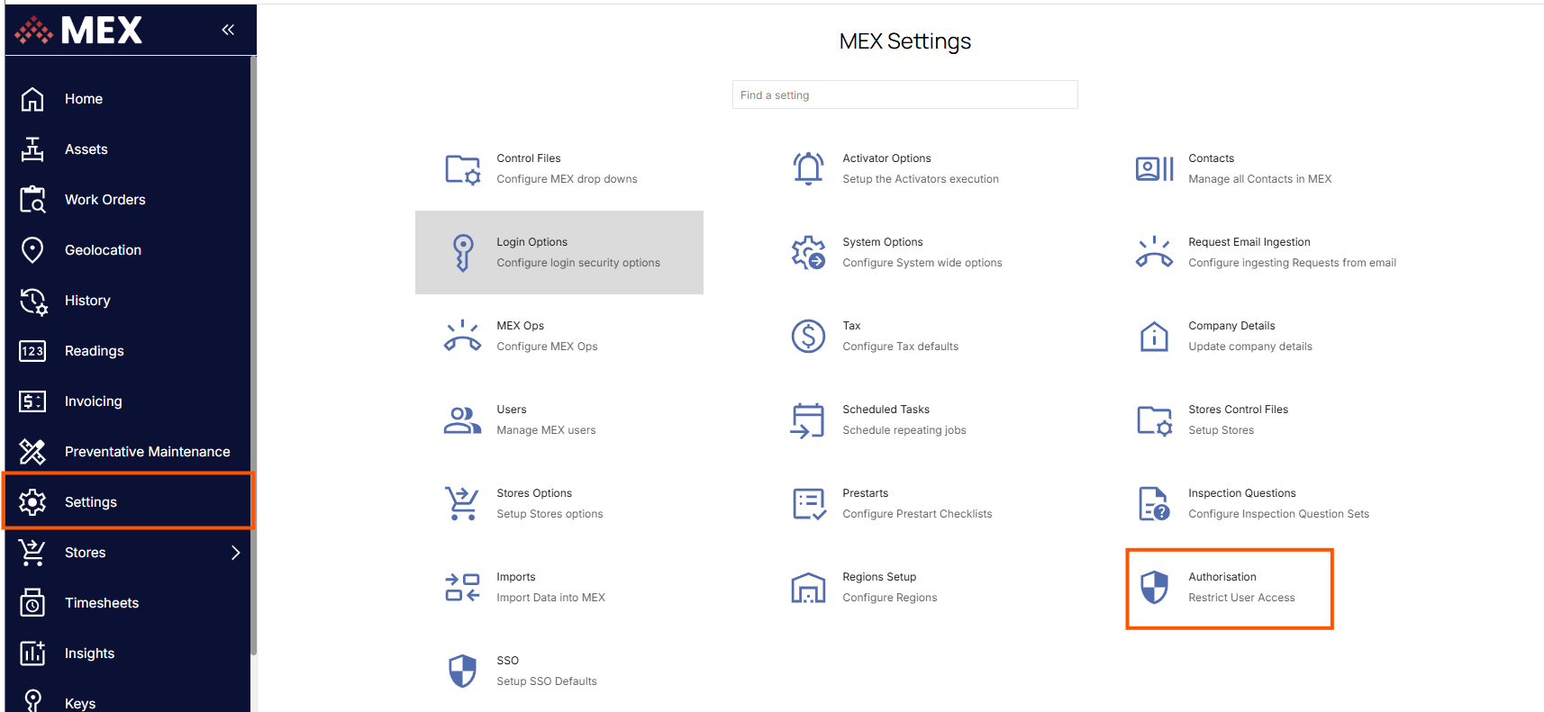The height and width of the screenshot is (712, 1544).
Task: Go to Preventative Maintenance in sidebar
Action: point(147,452)
